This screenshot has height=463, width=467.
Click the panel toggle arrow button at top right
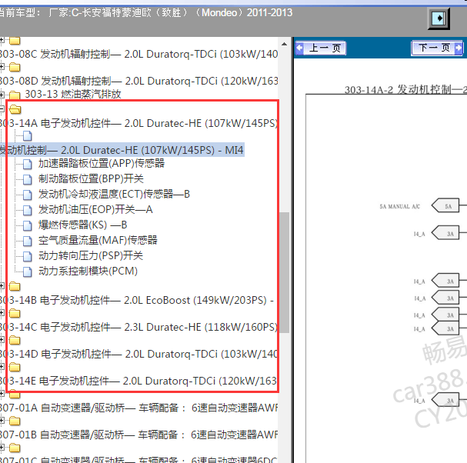coord(439,18)
